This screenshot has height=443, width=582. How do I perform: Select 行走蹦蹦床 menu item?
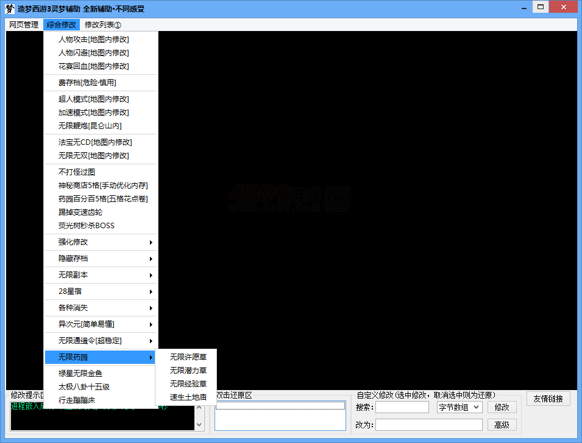99,400
